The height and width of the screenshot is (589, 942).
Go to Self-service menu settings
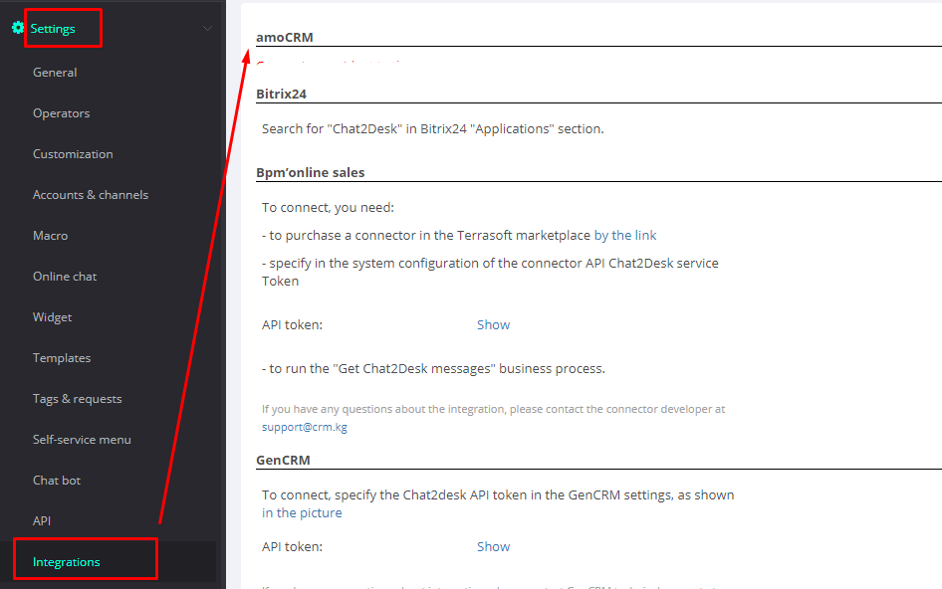click(82, 440)
